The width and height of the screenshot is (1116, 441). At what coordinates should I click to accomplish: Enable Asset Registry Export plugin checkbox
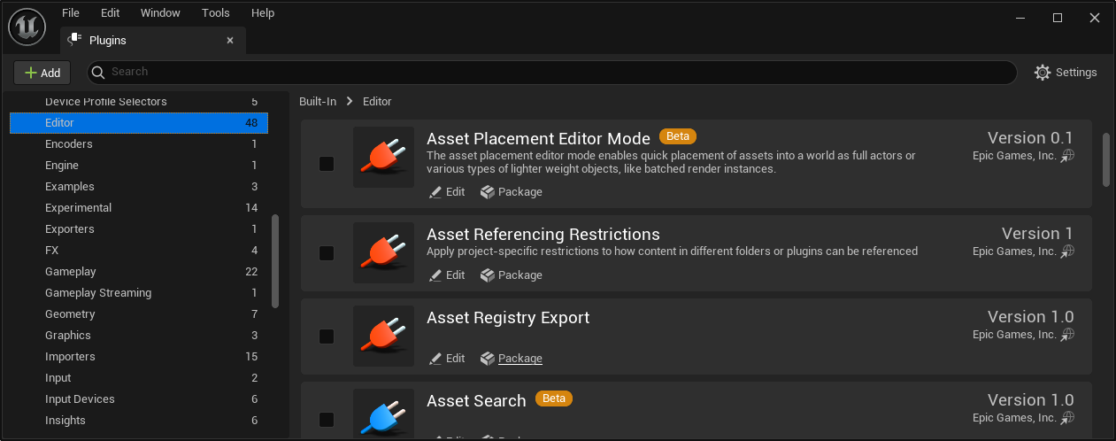[327, 337]
